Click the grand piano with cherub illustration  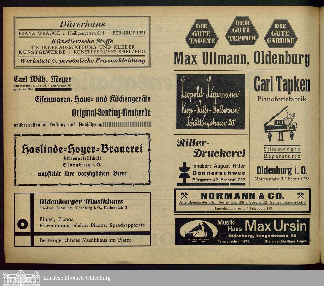pyautogui.click(x=280, y=124)
